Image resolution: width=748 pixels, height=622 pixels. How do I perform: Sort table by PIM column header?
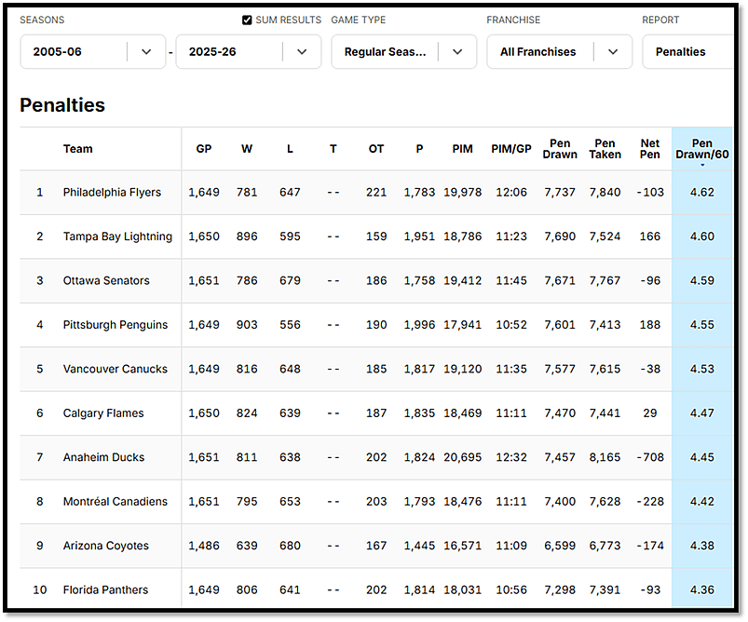(462, 149)
